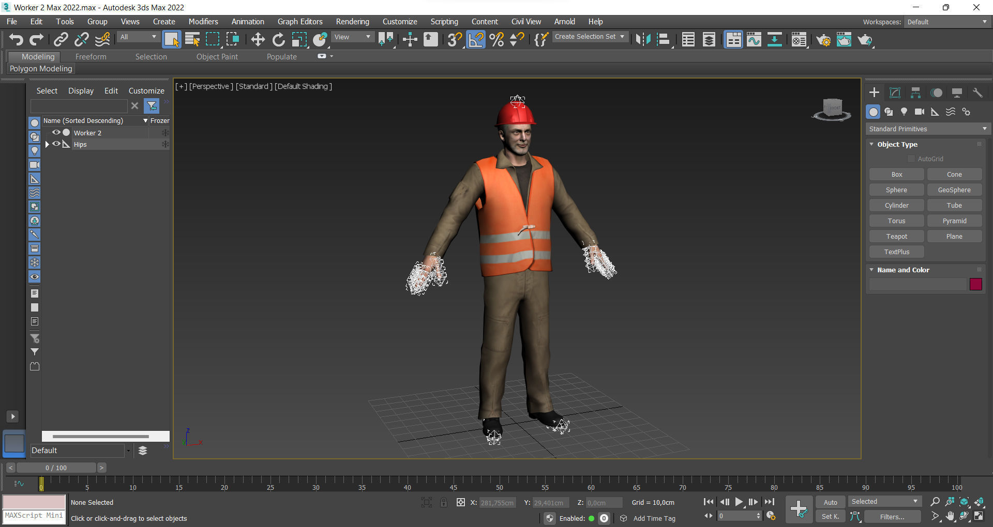This screenshot has width=993, height=527.
Task: Click the Mirror tool icon
Action: point(643,40)
